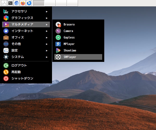Viewport: 156px width, 130px height.
Task: Click the 設定 sliders icon
Action: pyautogui.click(x=6, y=50)
